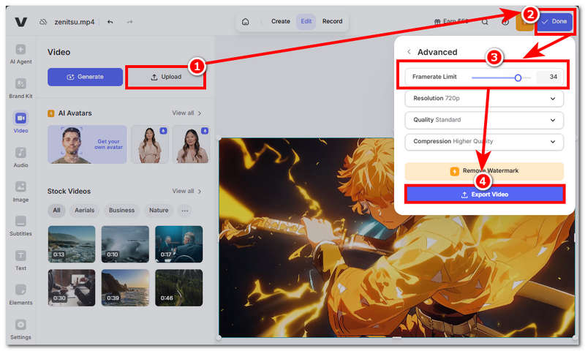
Task: Open the Audio sidebar section
Action: click(x=21, y=157)
